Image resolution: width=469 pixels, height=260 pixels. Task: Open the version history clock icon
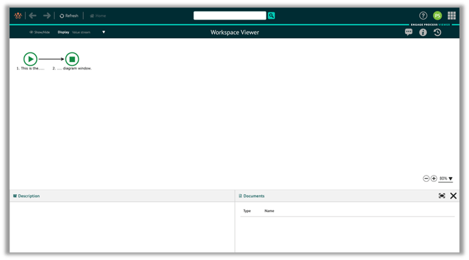point(437,32)
